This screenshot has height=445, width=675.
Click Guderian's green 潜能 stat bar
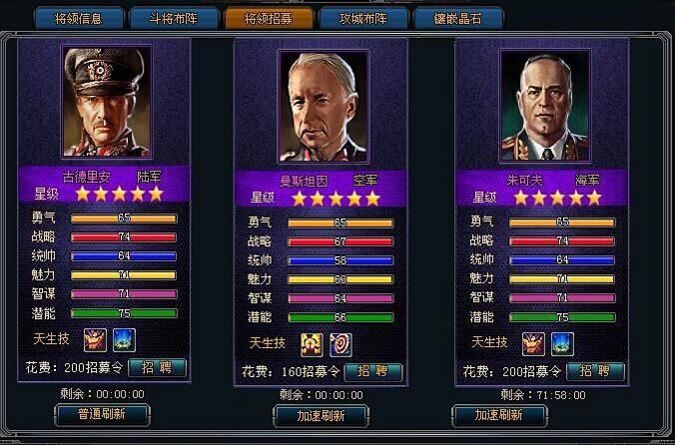pyautogui.click(x=124, y=313)
